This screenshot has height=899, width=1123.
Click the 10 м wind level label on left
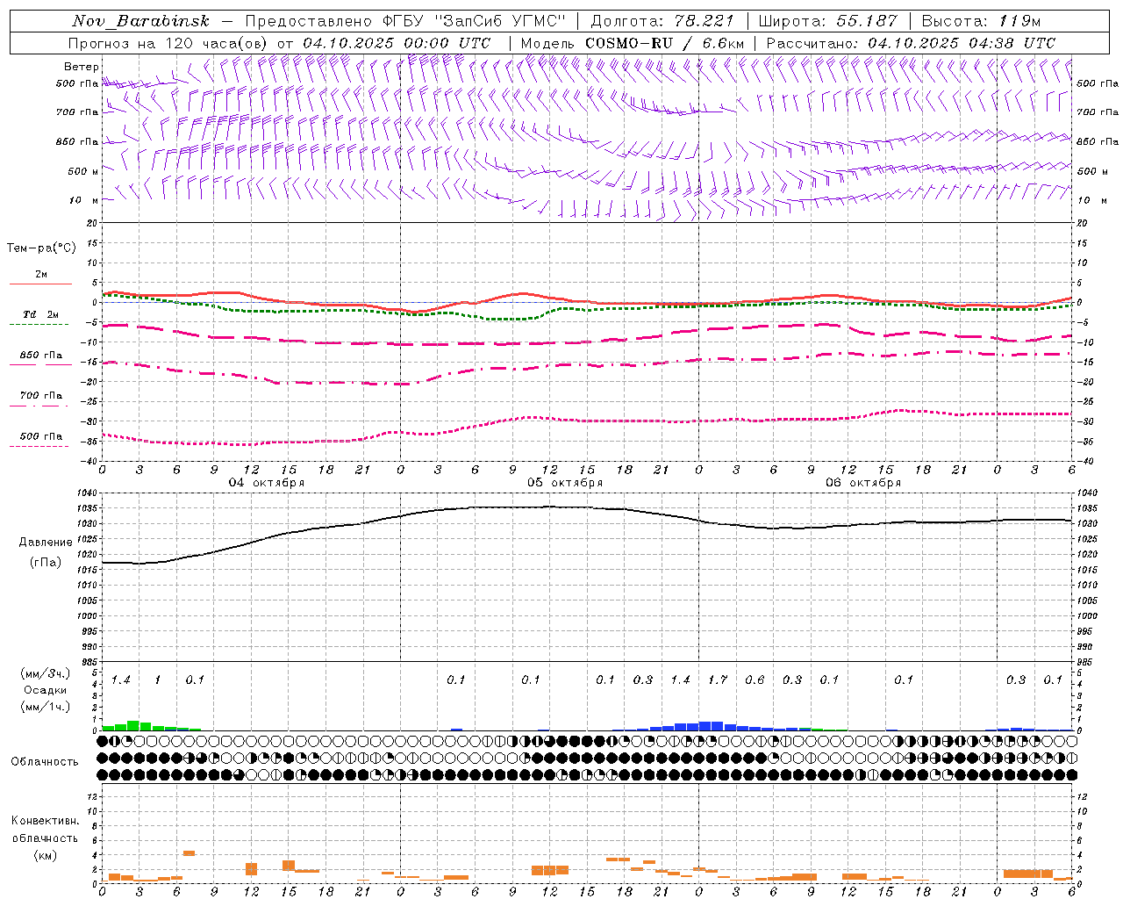(x=83, y=201)
